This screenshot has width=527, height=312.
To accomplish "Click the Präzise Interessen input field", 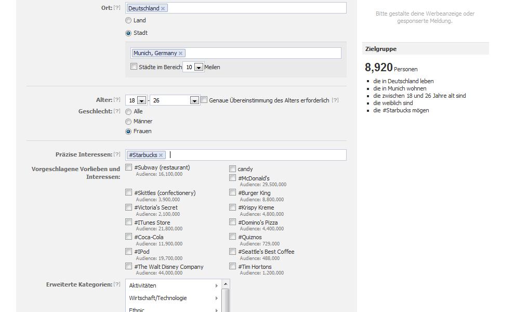I will pyautogui.click(x=255, y=155).
